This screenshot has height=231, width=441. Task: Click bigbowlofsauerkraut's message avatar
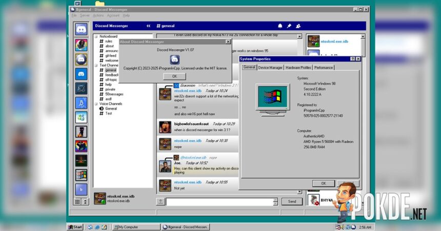[x=165, y=127]
